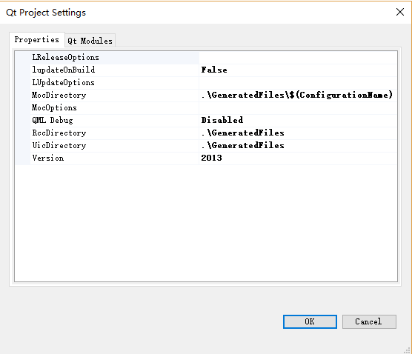Click the empty MocOptions value field
Screen dimensions: 412x354
point(298,108)
